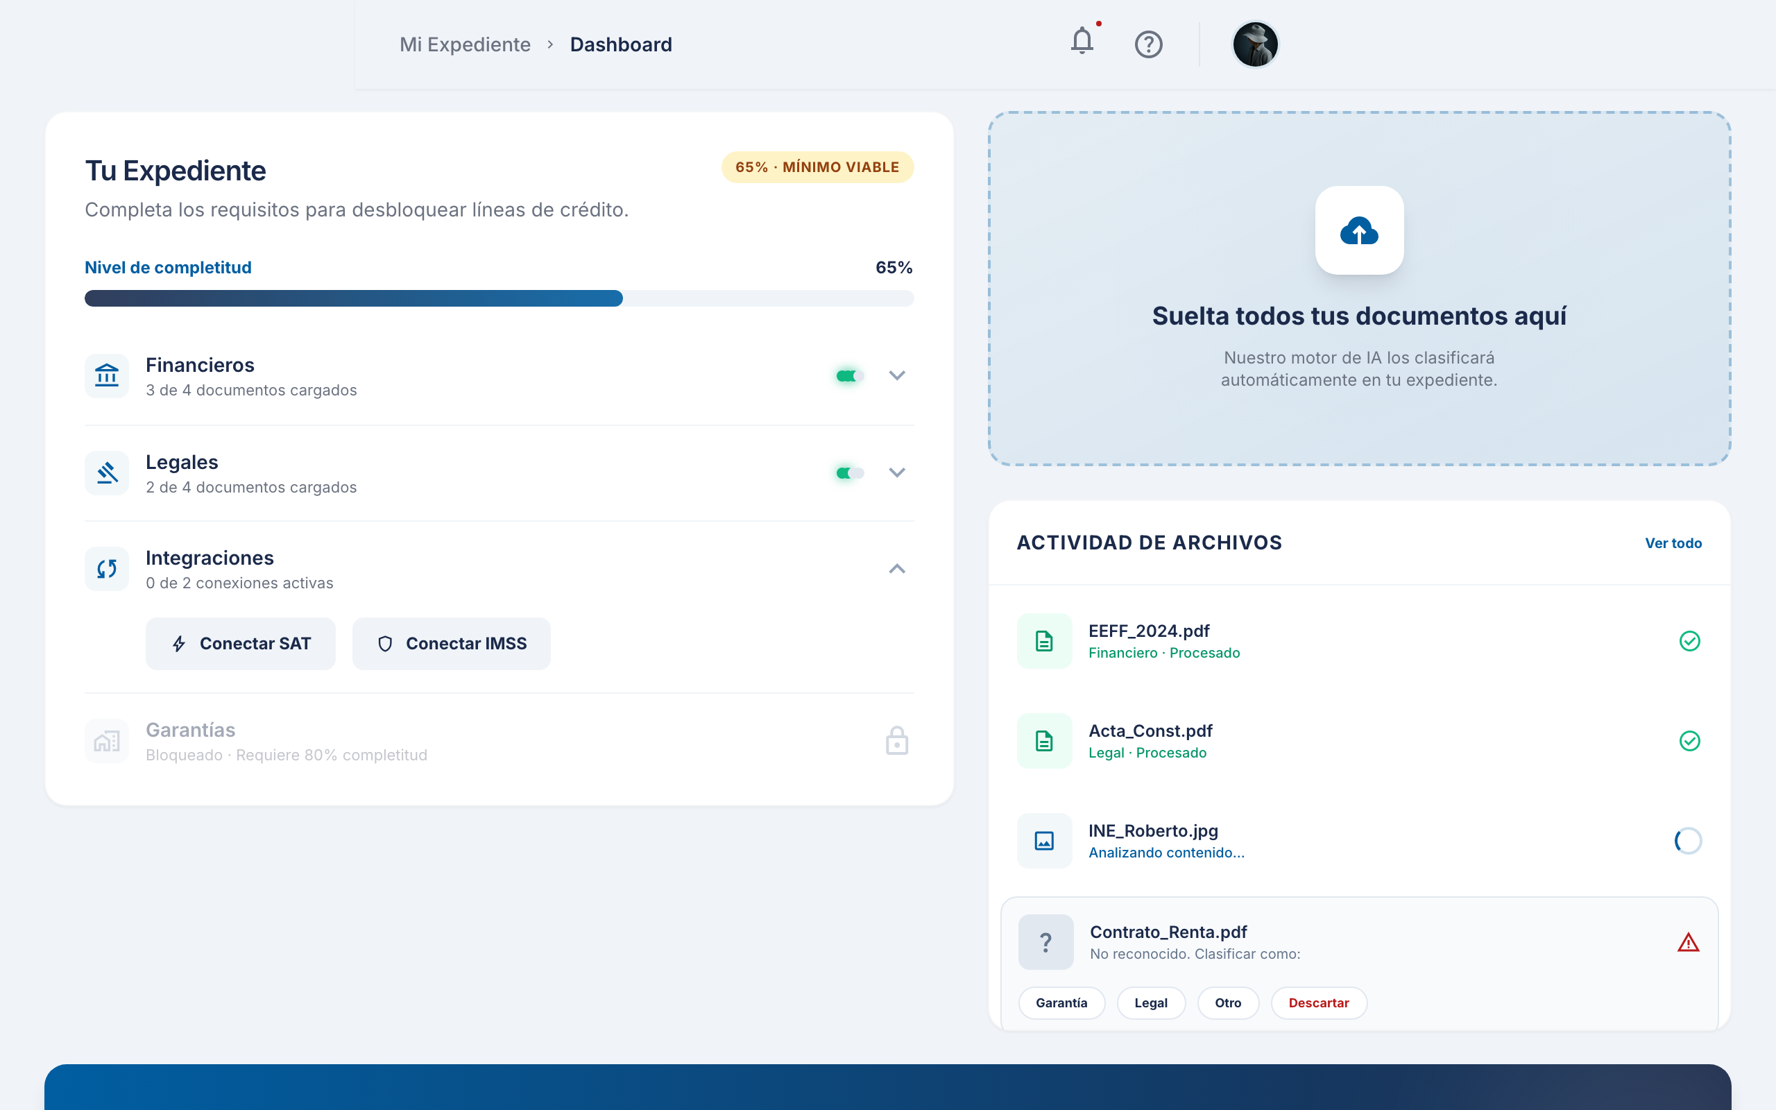1776x1110 pixels.
Task: Toggle the Financieros status switch
Action: (x=849, y=376)
